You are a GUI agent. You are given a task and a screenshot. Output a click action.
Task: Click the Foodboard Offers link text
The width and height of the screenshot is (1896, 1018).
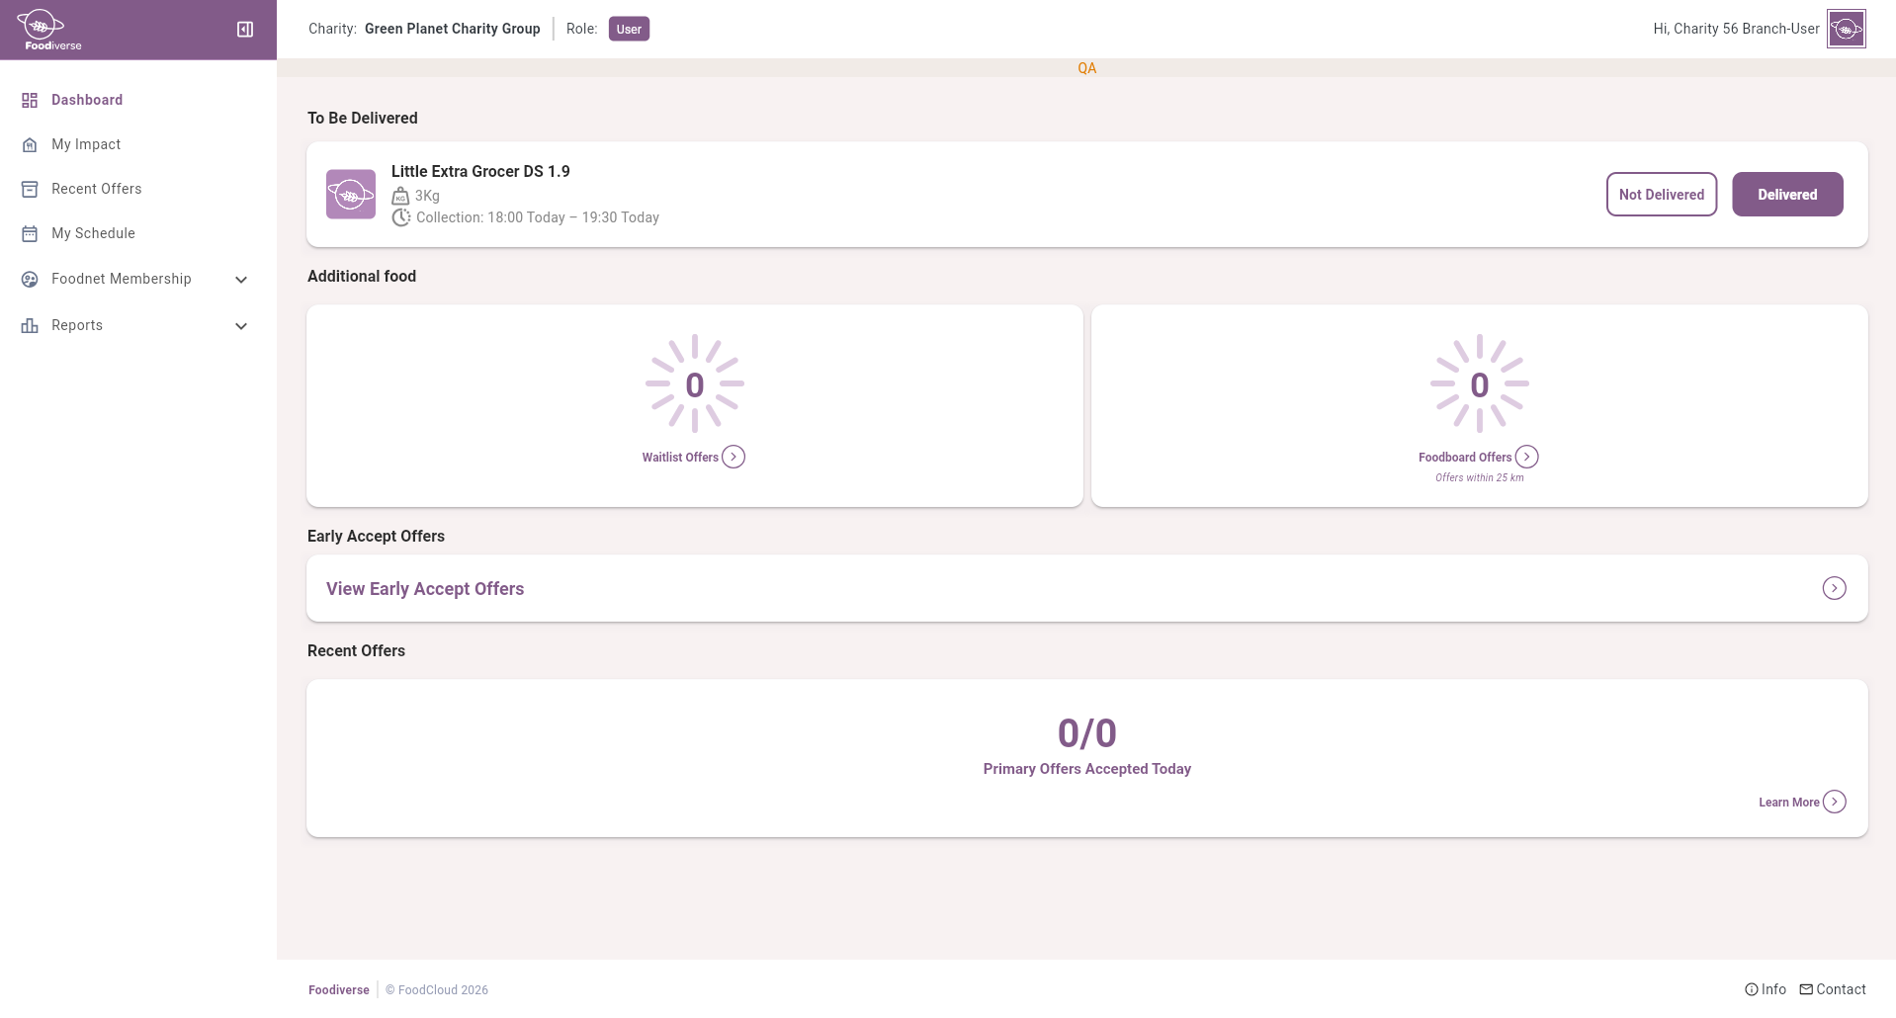(1465, 458)
